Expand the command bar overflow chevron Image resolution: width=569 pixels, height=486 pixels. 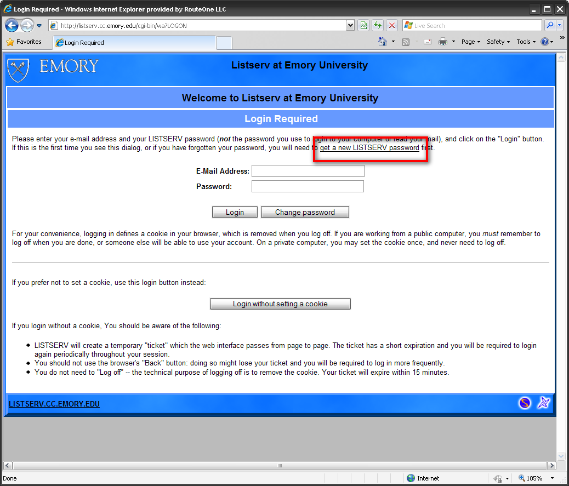[x=562, y=37]
